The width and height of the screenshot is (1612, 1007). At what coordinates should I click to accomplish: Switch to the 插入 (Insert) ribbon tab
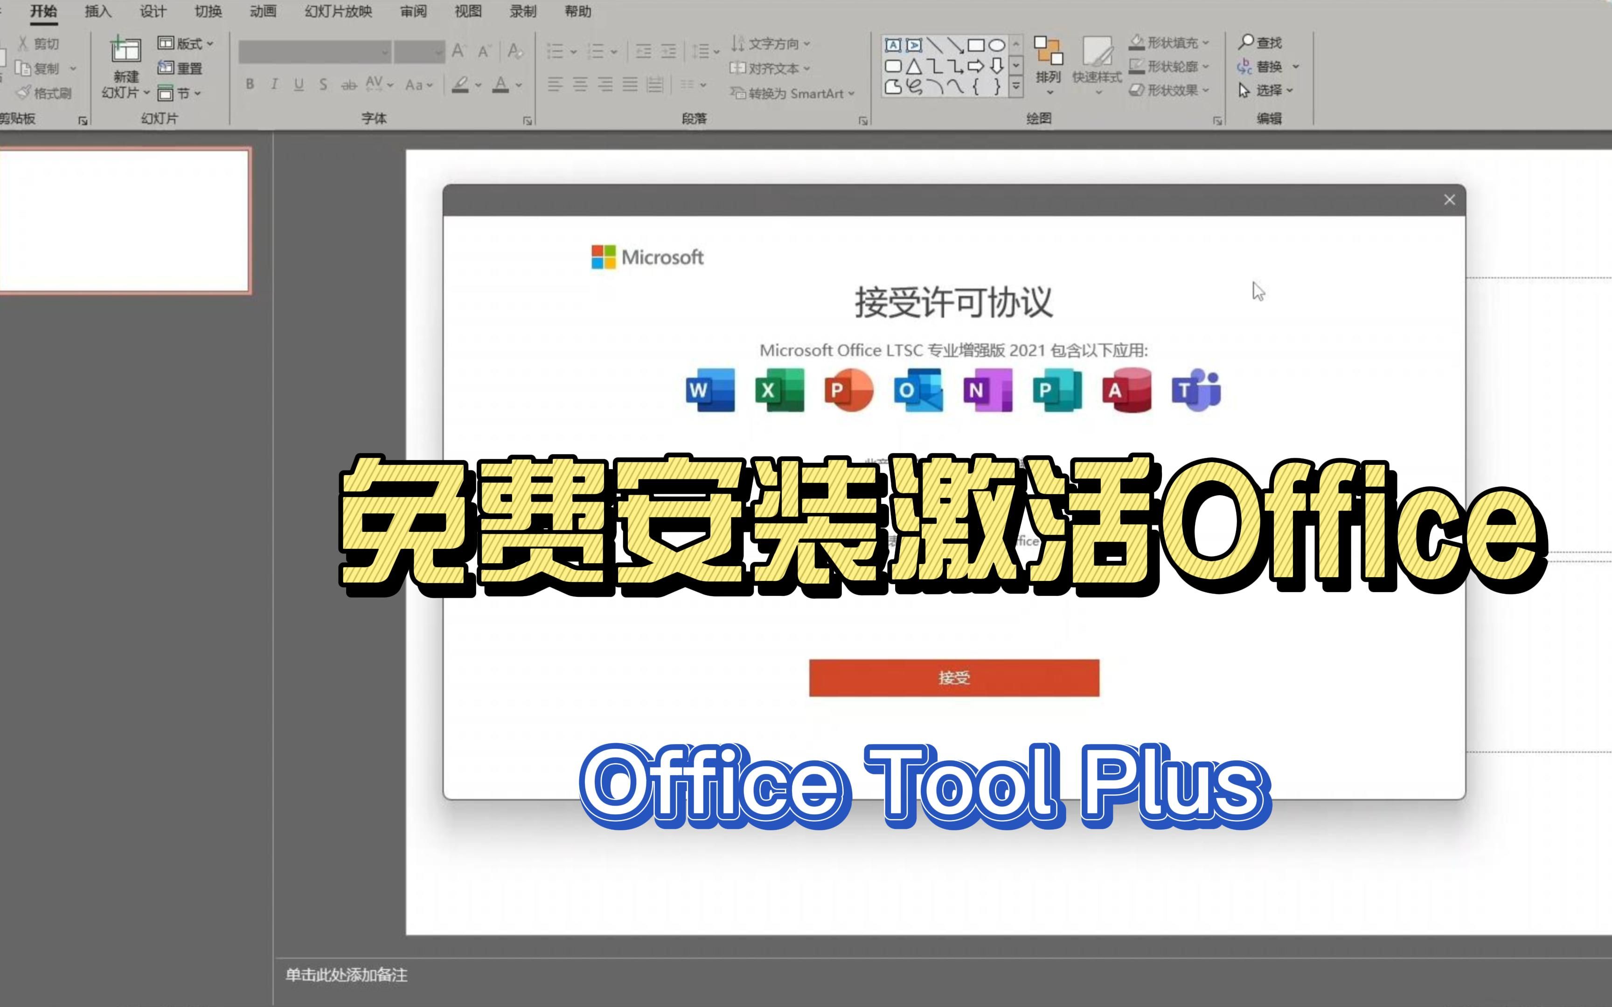click(98, 11)
